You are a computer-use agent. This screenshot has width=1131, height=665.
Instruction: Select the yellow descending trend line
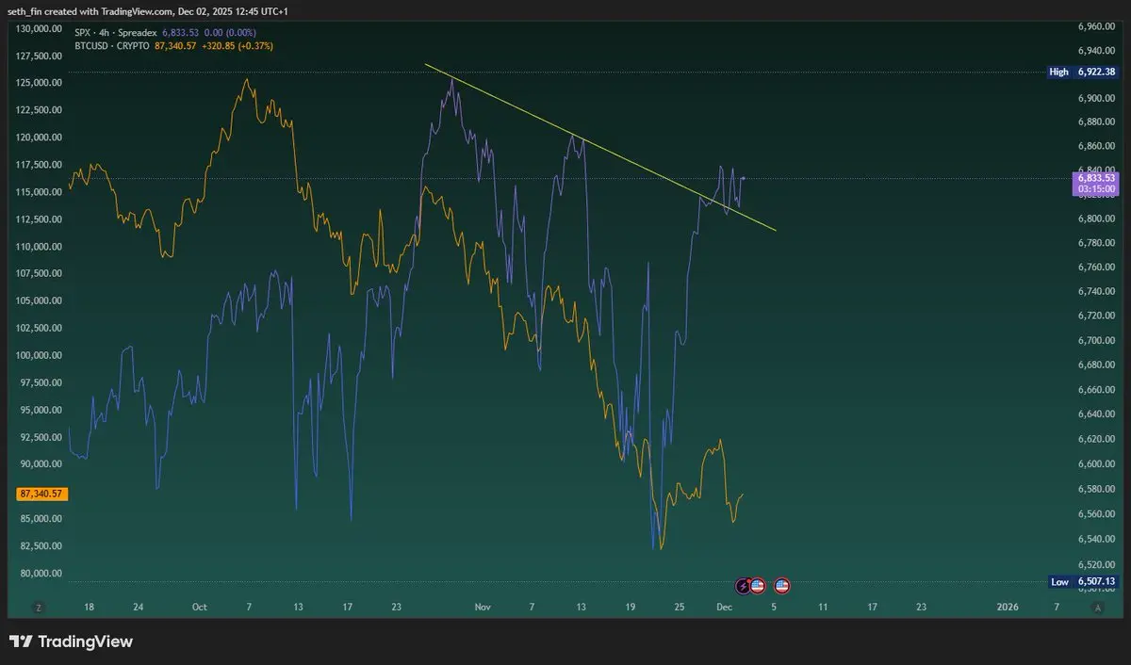click(600, 148)
